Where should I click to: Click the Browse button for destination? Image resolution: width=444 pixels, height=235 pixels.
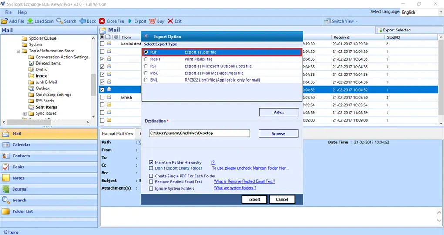pyautogui.click(x=278, y=134)
